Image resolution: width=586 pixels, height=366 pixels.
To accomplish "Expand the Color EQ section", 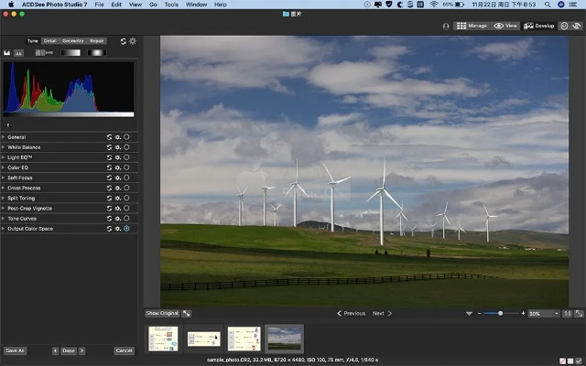I will (4, 167).
